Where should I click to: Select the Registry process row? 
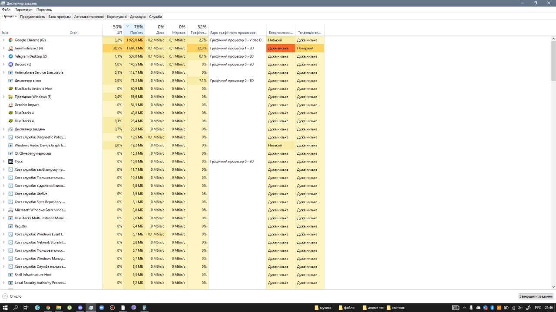[162, 226]
